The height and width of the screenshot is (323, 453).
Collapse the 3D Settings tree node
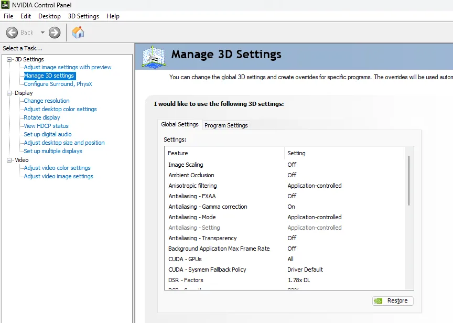click(9, 59)
